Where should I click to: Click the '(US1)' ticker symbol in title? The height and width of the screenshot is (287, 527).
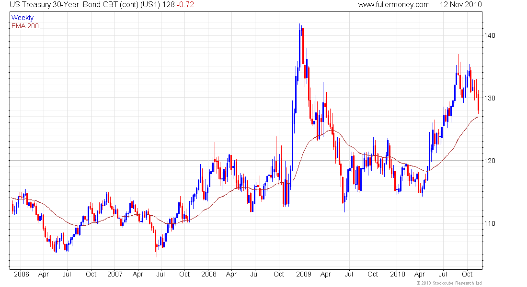pos(150,5)
